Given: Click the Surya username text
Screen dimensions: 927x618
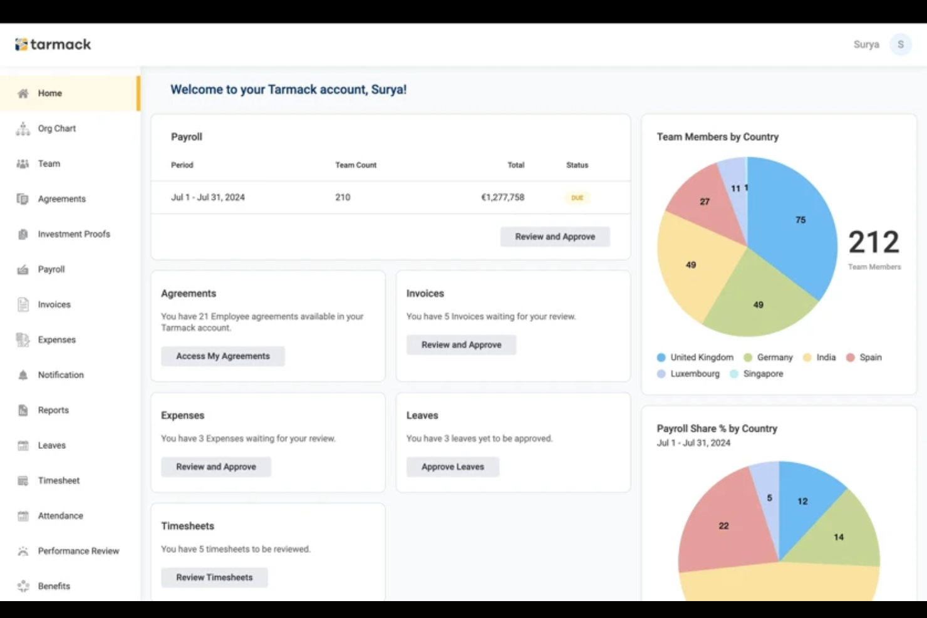Looking at the screenshot, I should point(866,44).
